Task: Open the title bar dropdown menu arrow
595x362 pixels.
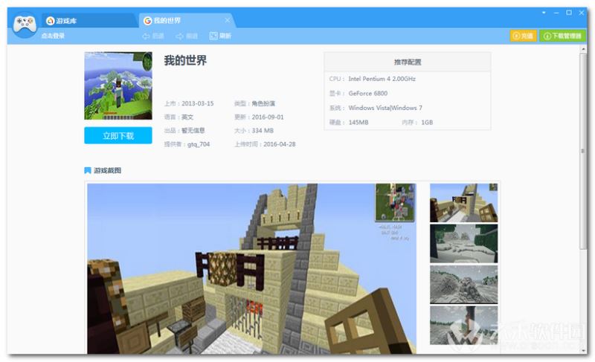Action: tap(544, 13)
